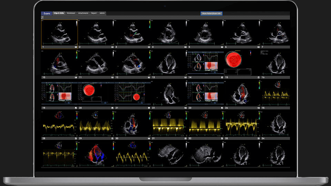Open the continuous-wave Doppler still above label 31
This screenshot has height=186, width=331.
pos(169,124)
